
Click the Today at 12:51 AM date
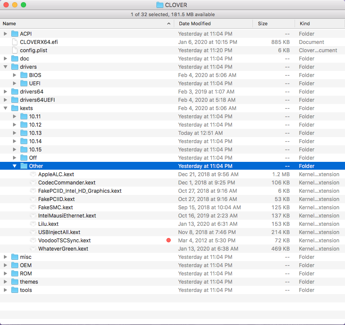coord(200,133)
